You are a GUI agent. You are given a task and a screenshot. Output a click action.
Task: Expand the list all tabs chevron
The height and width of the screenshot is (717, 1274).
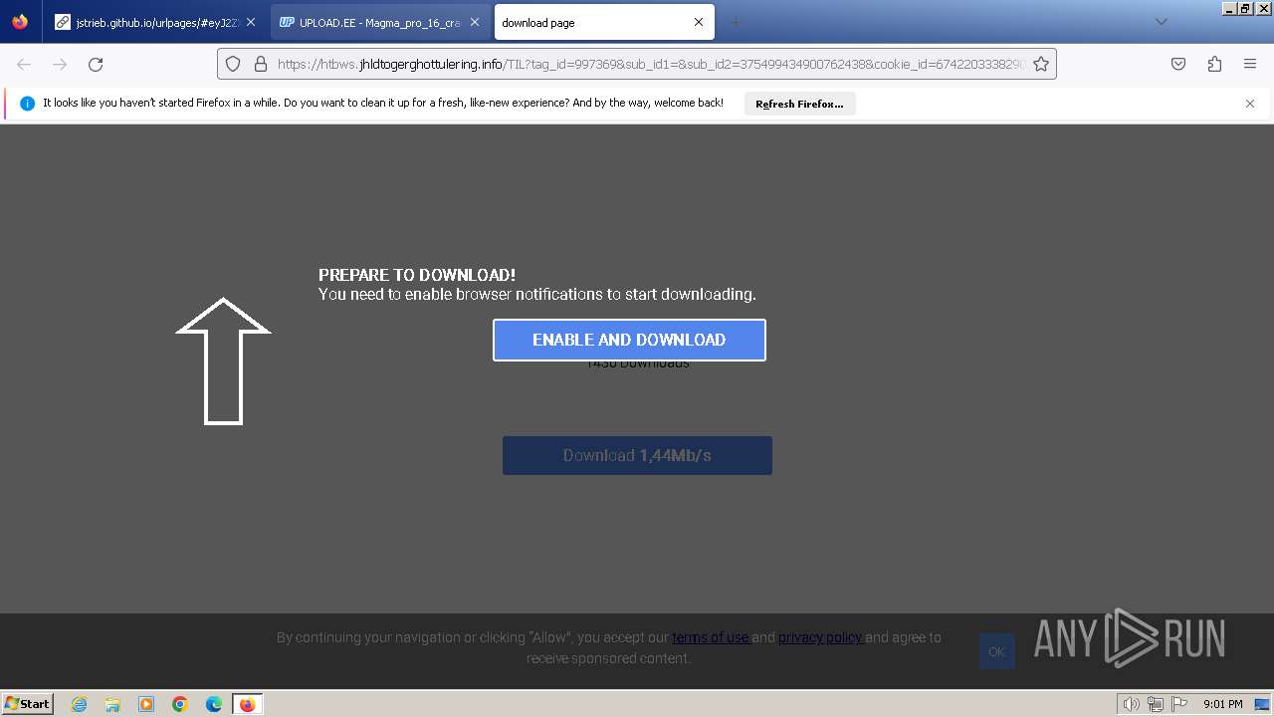1161,22
